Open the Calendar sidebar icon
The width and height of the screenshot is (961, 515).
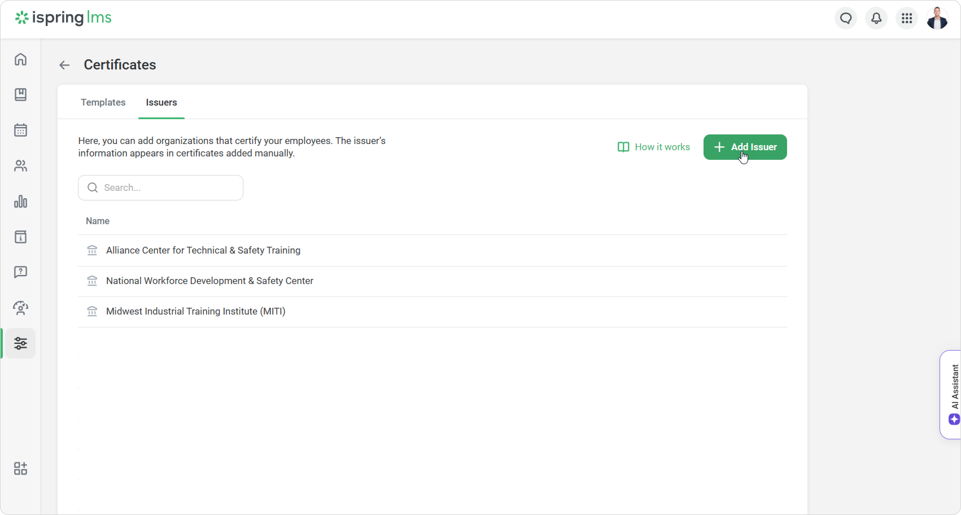coord(21,130)
